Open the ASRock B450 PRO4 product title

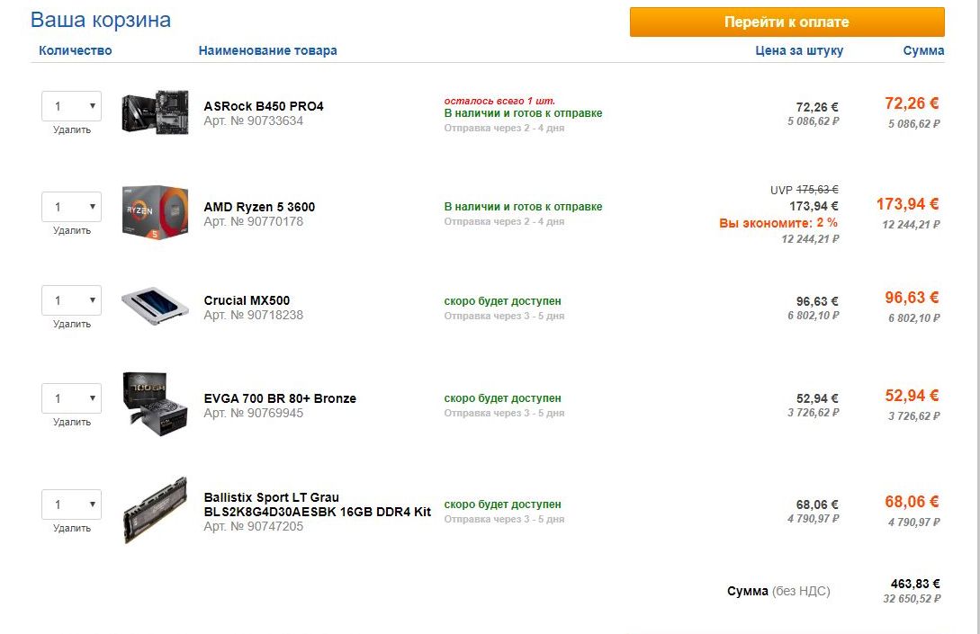264,106
